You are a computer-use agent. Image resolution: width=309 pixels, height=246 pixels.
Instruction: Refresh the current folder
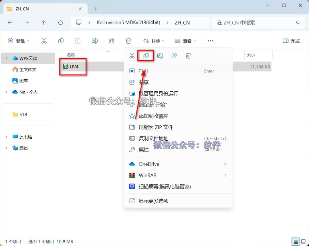(x=60, y=23)
